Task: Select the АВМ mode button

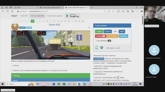Action: 115,31
